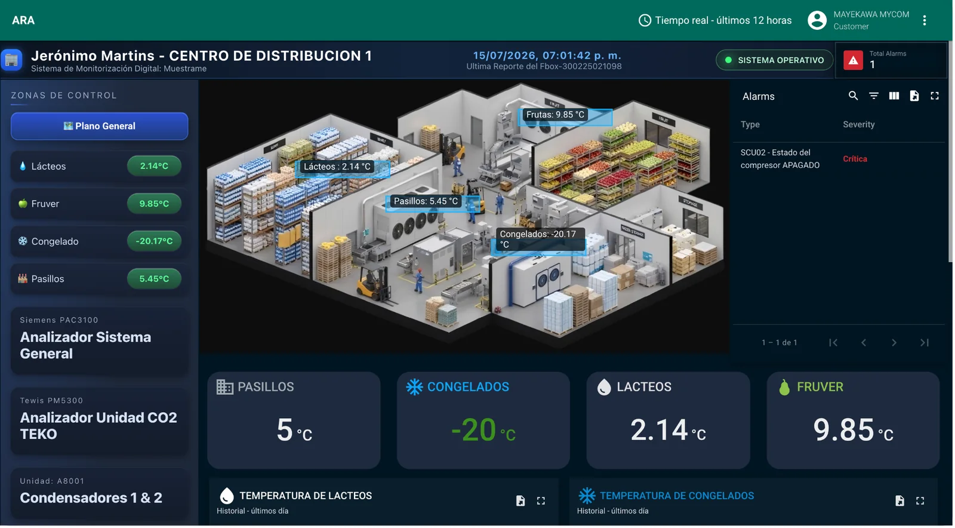Click the PASILLOS card grid icon

coord(224,387)
